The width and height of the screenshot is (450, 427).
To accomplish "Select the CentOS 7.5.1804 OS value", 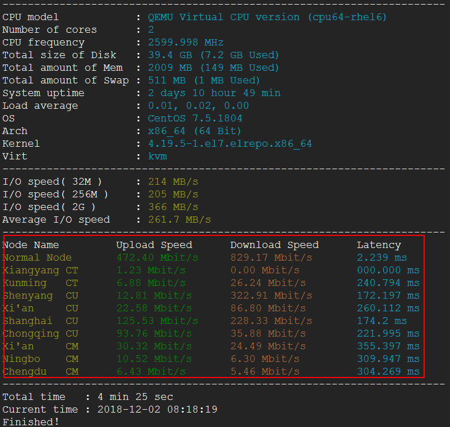I will 195,119.
